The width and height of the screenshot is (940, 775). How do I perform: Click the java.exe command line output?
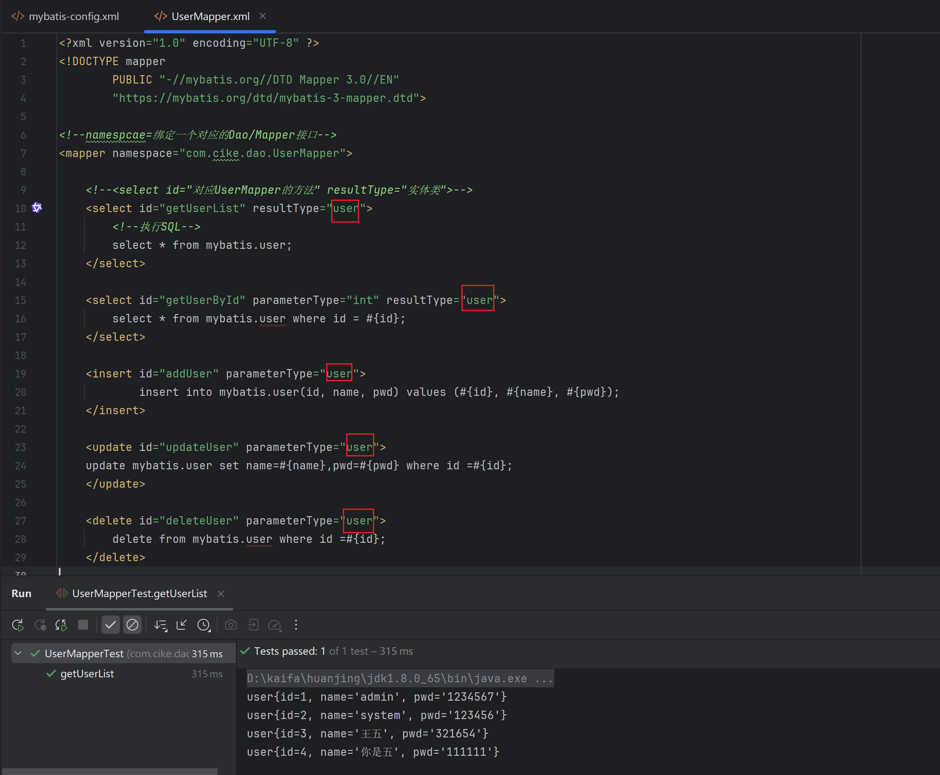(400, 678)
